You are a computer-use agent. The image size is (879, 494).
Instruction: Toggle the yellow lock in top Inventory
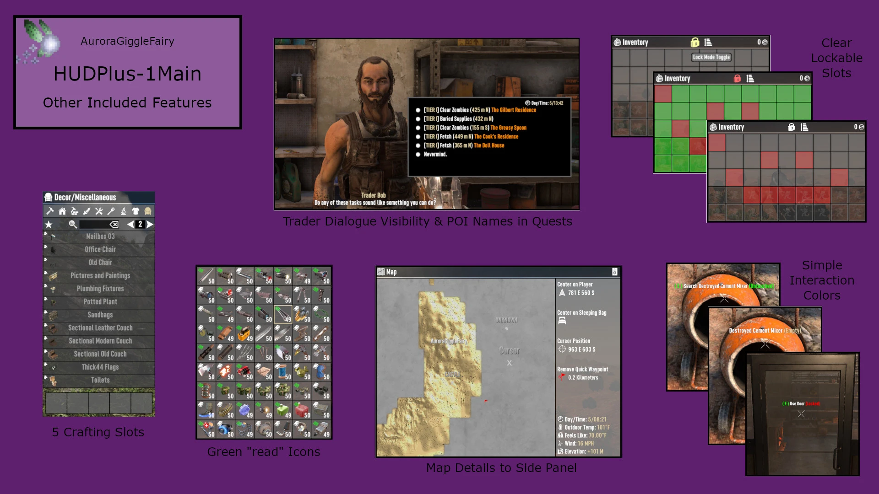[x=695, y=43]
